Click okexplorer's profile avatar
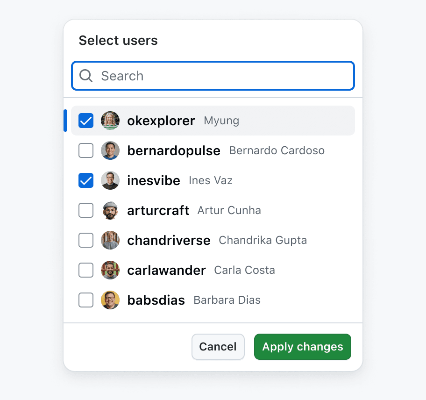 tap(110, 121)
